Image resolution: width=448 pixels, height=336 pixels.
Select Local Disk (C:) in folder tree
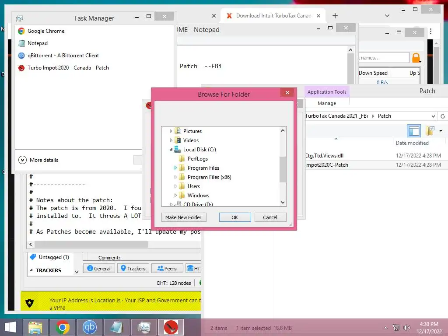pyautogui.click(x=199, y=150)
